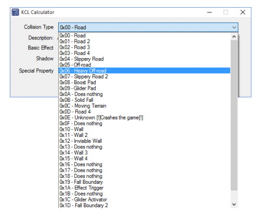Click scrollbar down arrow in dropdown list
The width and height of the screenshot is (260, 218).
point(234,205)
